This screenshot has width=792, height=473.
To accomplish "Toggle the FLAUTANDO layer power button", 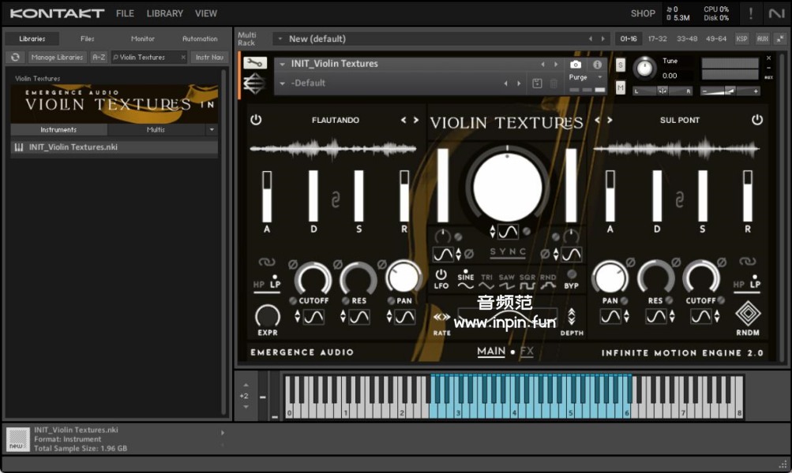I will tap(256, 120).
